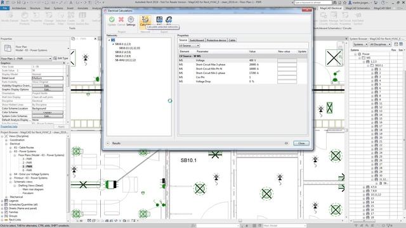Click Short-Circuit Max 3-phase parameter row
Screen dimensions: 406x228
pyautogui.click(x=243, y=65)
